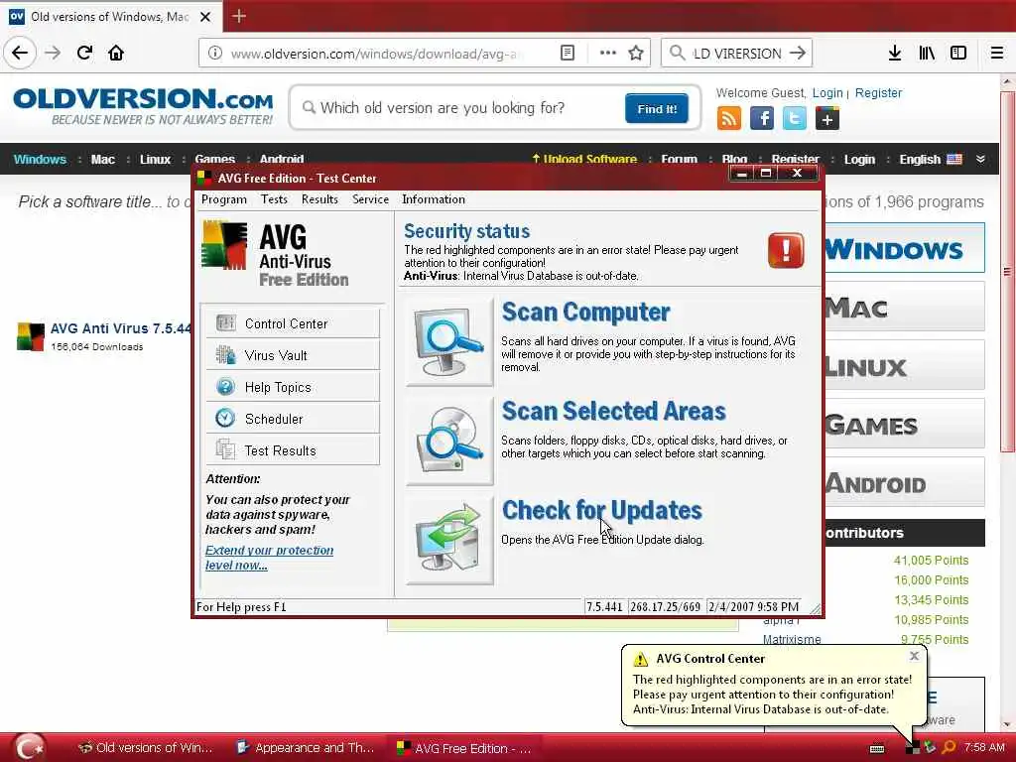Switch to AVG Free Edition taskbar button
1016x762 pixels.
pos(465,748)
